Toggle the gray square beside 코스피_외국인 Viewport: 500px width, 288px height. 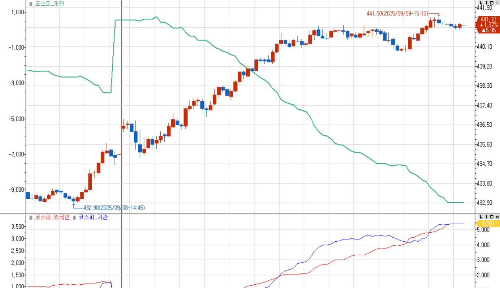[31, 217]
